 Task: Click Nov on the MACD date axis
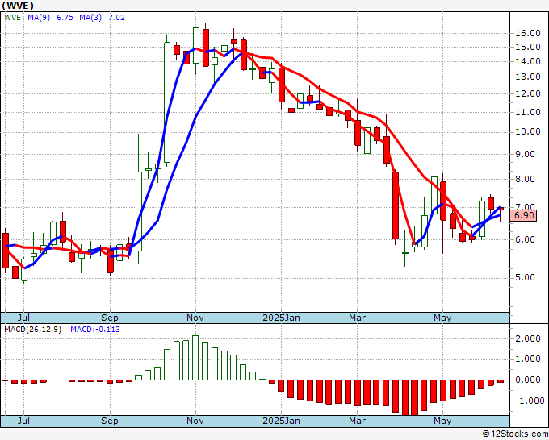pos(195,421)
